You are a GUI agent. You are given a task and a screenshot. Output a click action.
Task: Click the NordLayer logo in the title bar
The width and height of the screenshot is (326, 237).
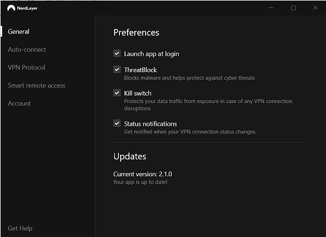(x=10, y=8)
